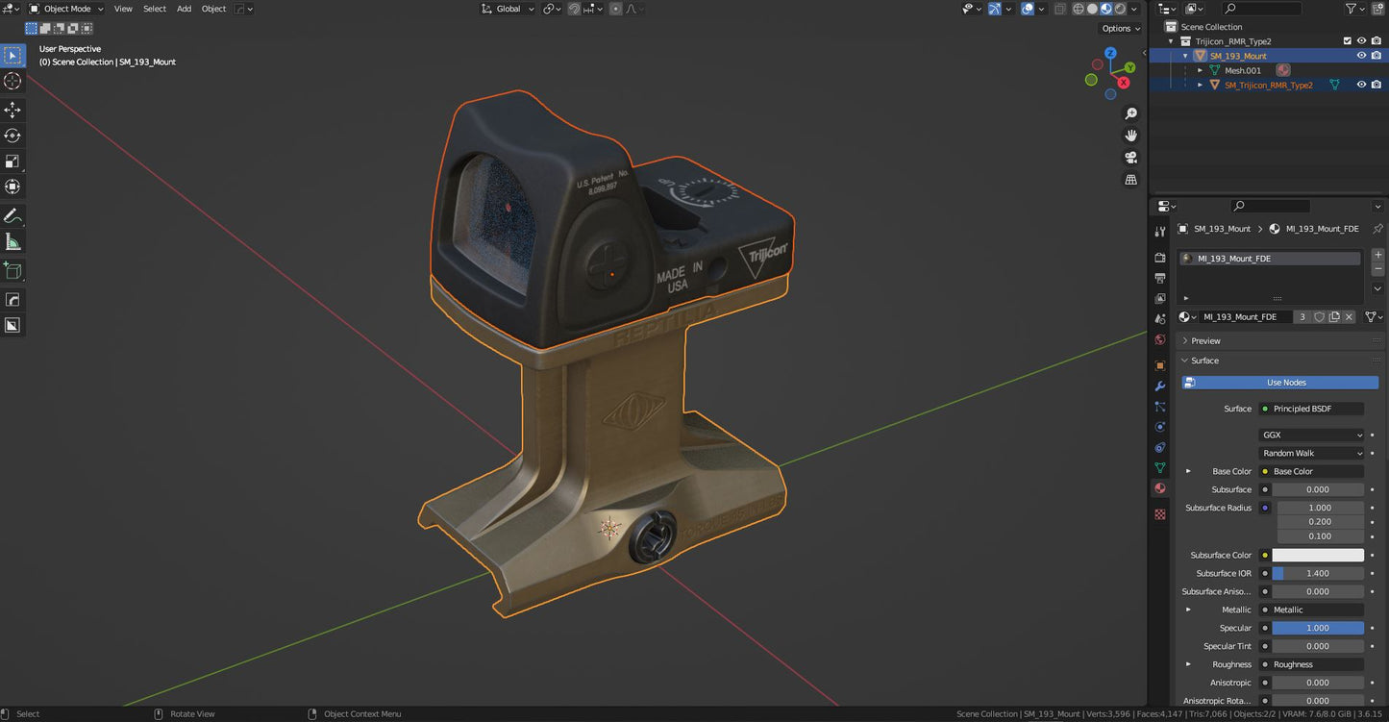Select the Move tool in toolbar
This screenshot has width=1389, height=722.
(x=12, y=110)
